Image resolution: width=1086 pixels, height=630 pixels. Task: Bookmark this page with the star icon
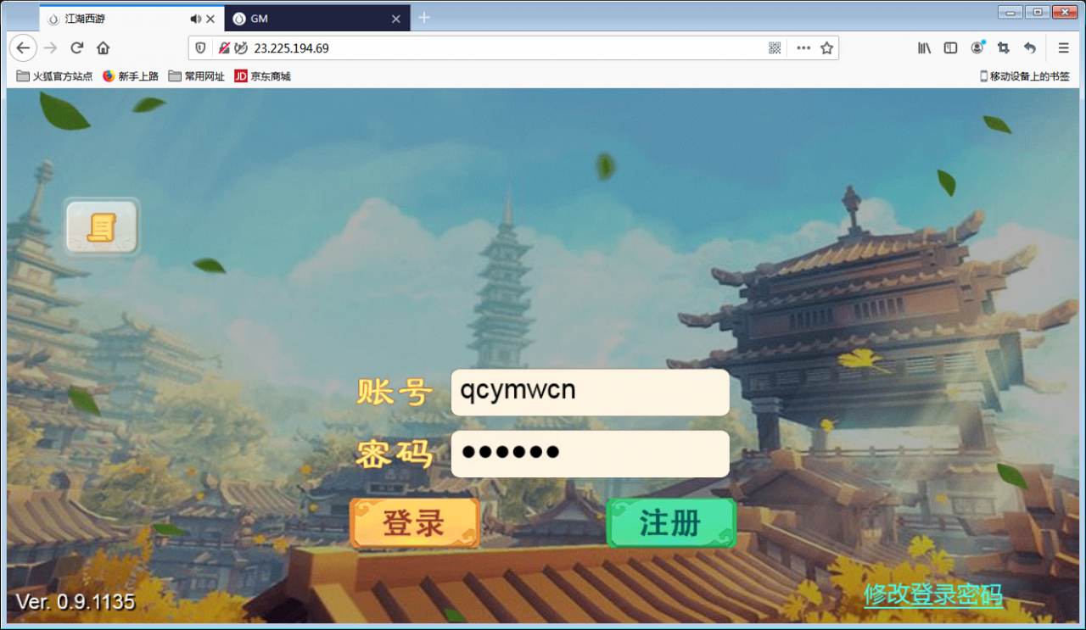826,48
